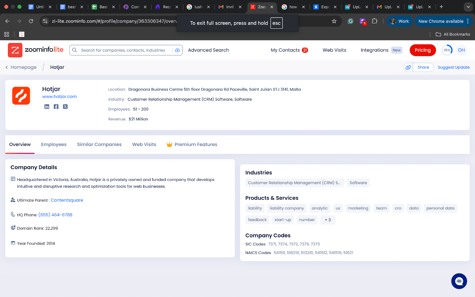Click the ZoomInfo Lite logo icon

[x=15, y=50]
